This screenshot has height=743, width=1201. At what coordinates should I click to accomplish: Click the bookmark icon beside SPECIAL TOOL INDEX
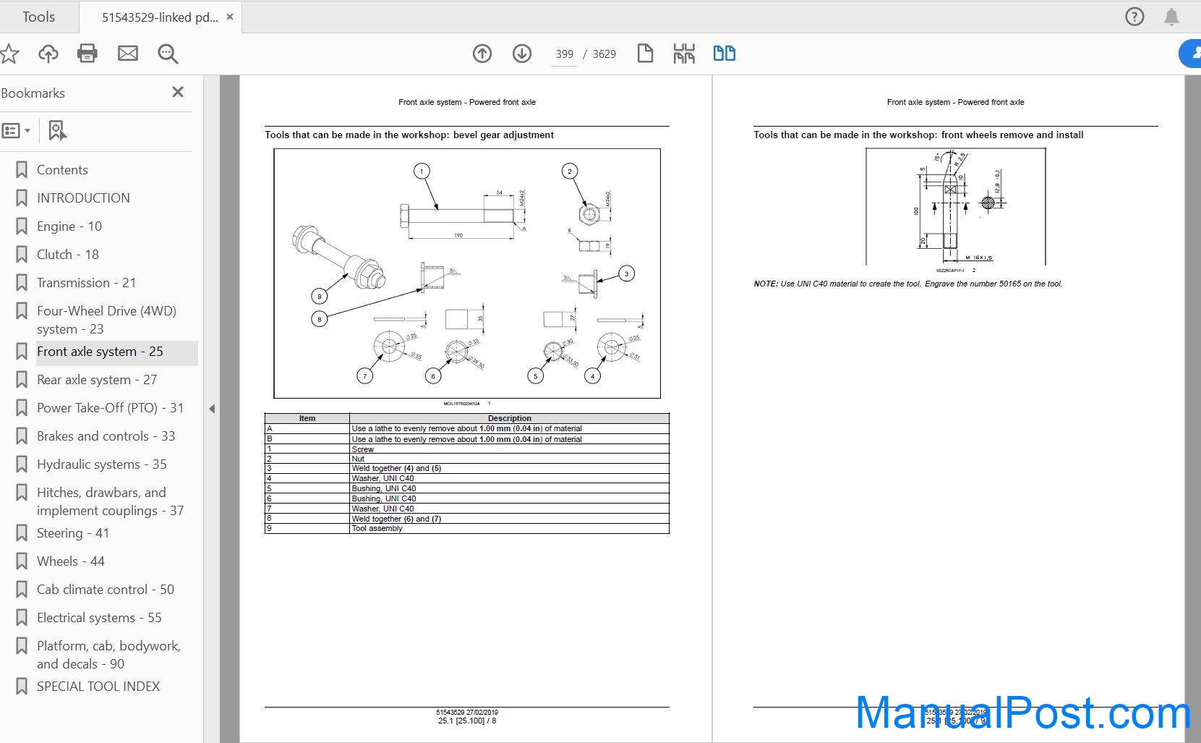pyautogui.click(x=22, y=687)
